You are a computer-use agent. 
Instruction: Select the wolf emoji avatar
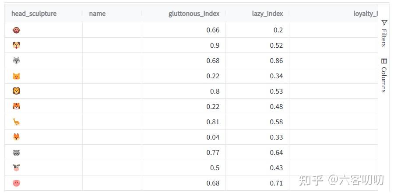pos(16,60)
